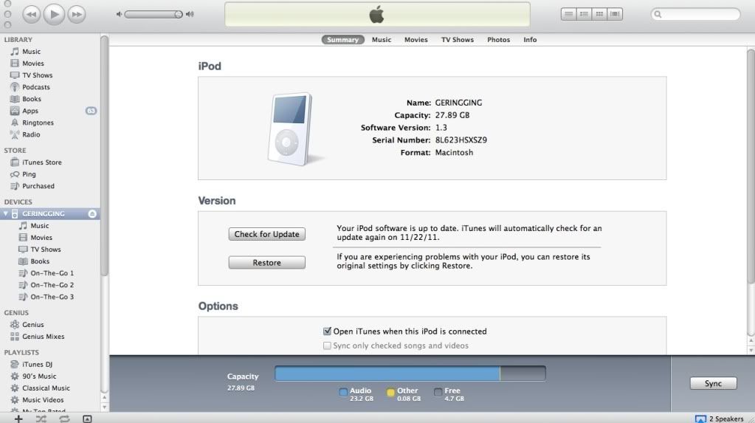Click the Sync button

[713, 383]
